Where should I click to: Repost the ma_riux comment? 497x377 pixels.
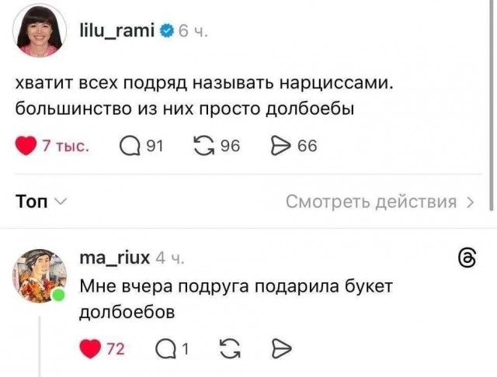[x=231, y=349]
